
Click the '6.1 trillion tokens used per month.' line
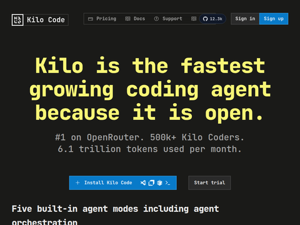pyautogui.click(x=149, y=149)
